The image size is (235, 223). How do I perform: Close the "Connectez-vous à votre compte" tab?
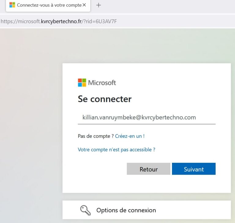[x=84, y=5]
